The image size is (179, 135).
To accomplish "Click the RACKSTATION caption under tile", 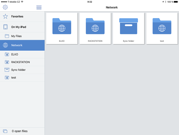I will 95,41.
